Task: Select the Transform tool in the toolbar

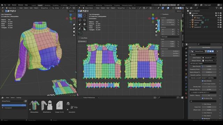Action: click(x=84, y=24)
